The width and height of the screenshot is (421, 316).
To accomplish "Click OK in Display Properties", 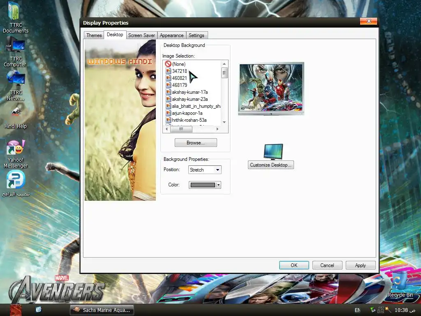I will click(294, 265).
